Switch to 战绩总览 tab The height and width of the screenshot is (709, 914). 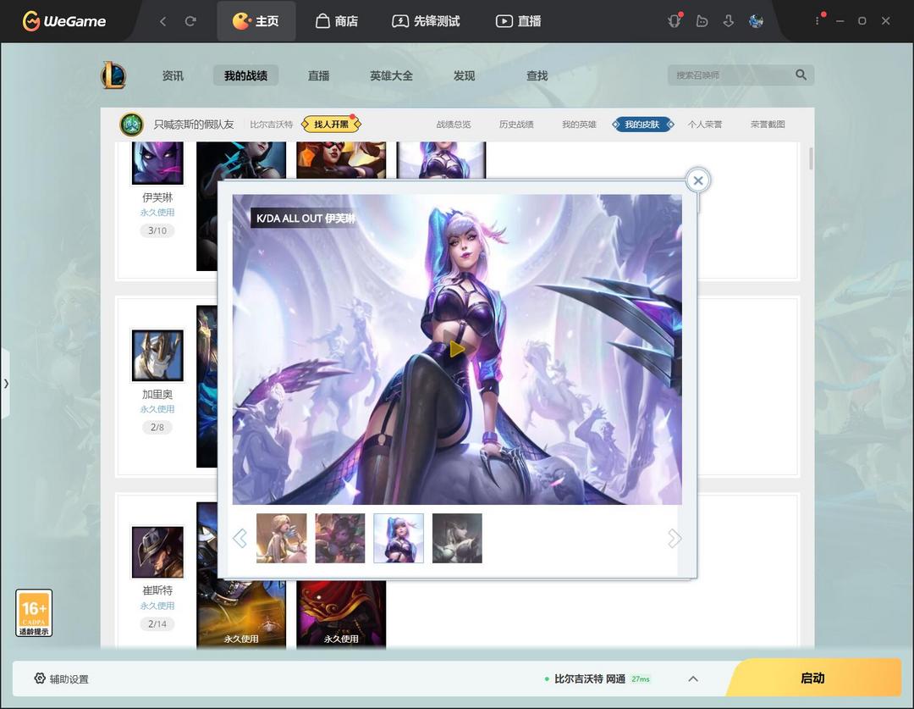tap(454, 125)
